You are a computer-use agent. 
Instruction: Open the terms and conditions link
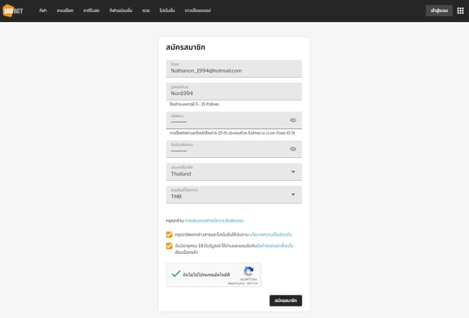click(x=275, y=246)
